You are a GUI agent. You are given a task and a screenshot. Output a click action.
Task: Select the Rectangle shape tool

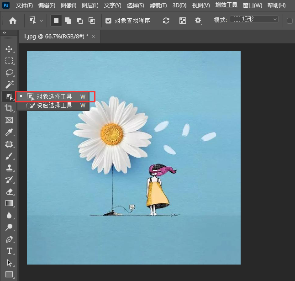[x=9, y=275]
